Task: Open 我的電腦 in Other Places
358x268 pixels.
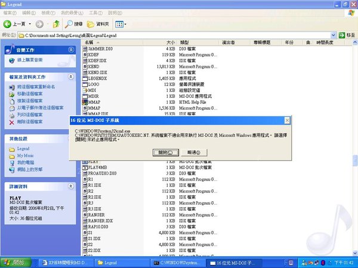Action: click(26, 163)
